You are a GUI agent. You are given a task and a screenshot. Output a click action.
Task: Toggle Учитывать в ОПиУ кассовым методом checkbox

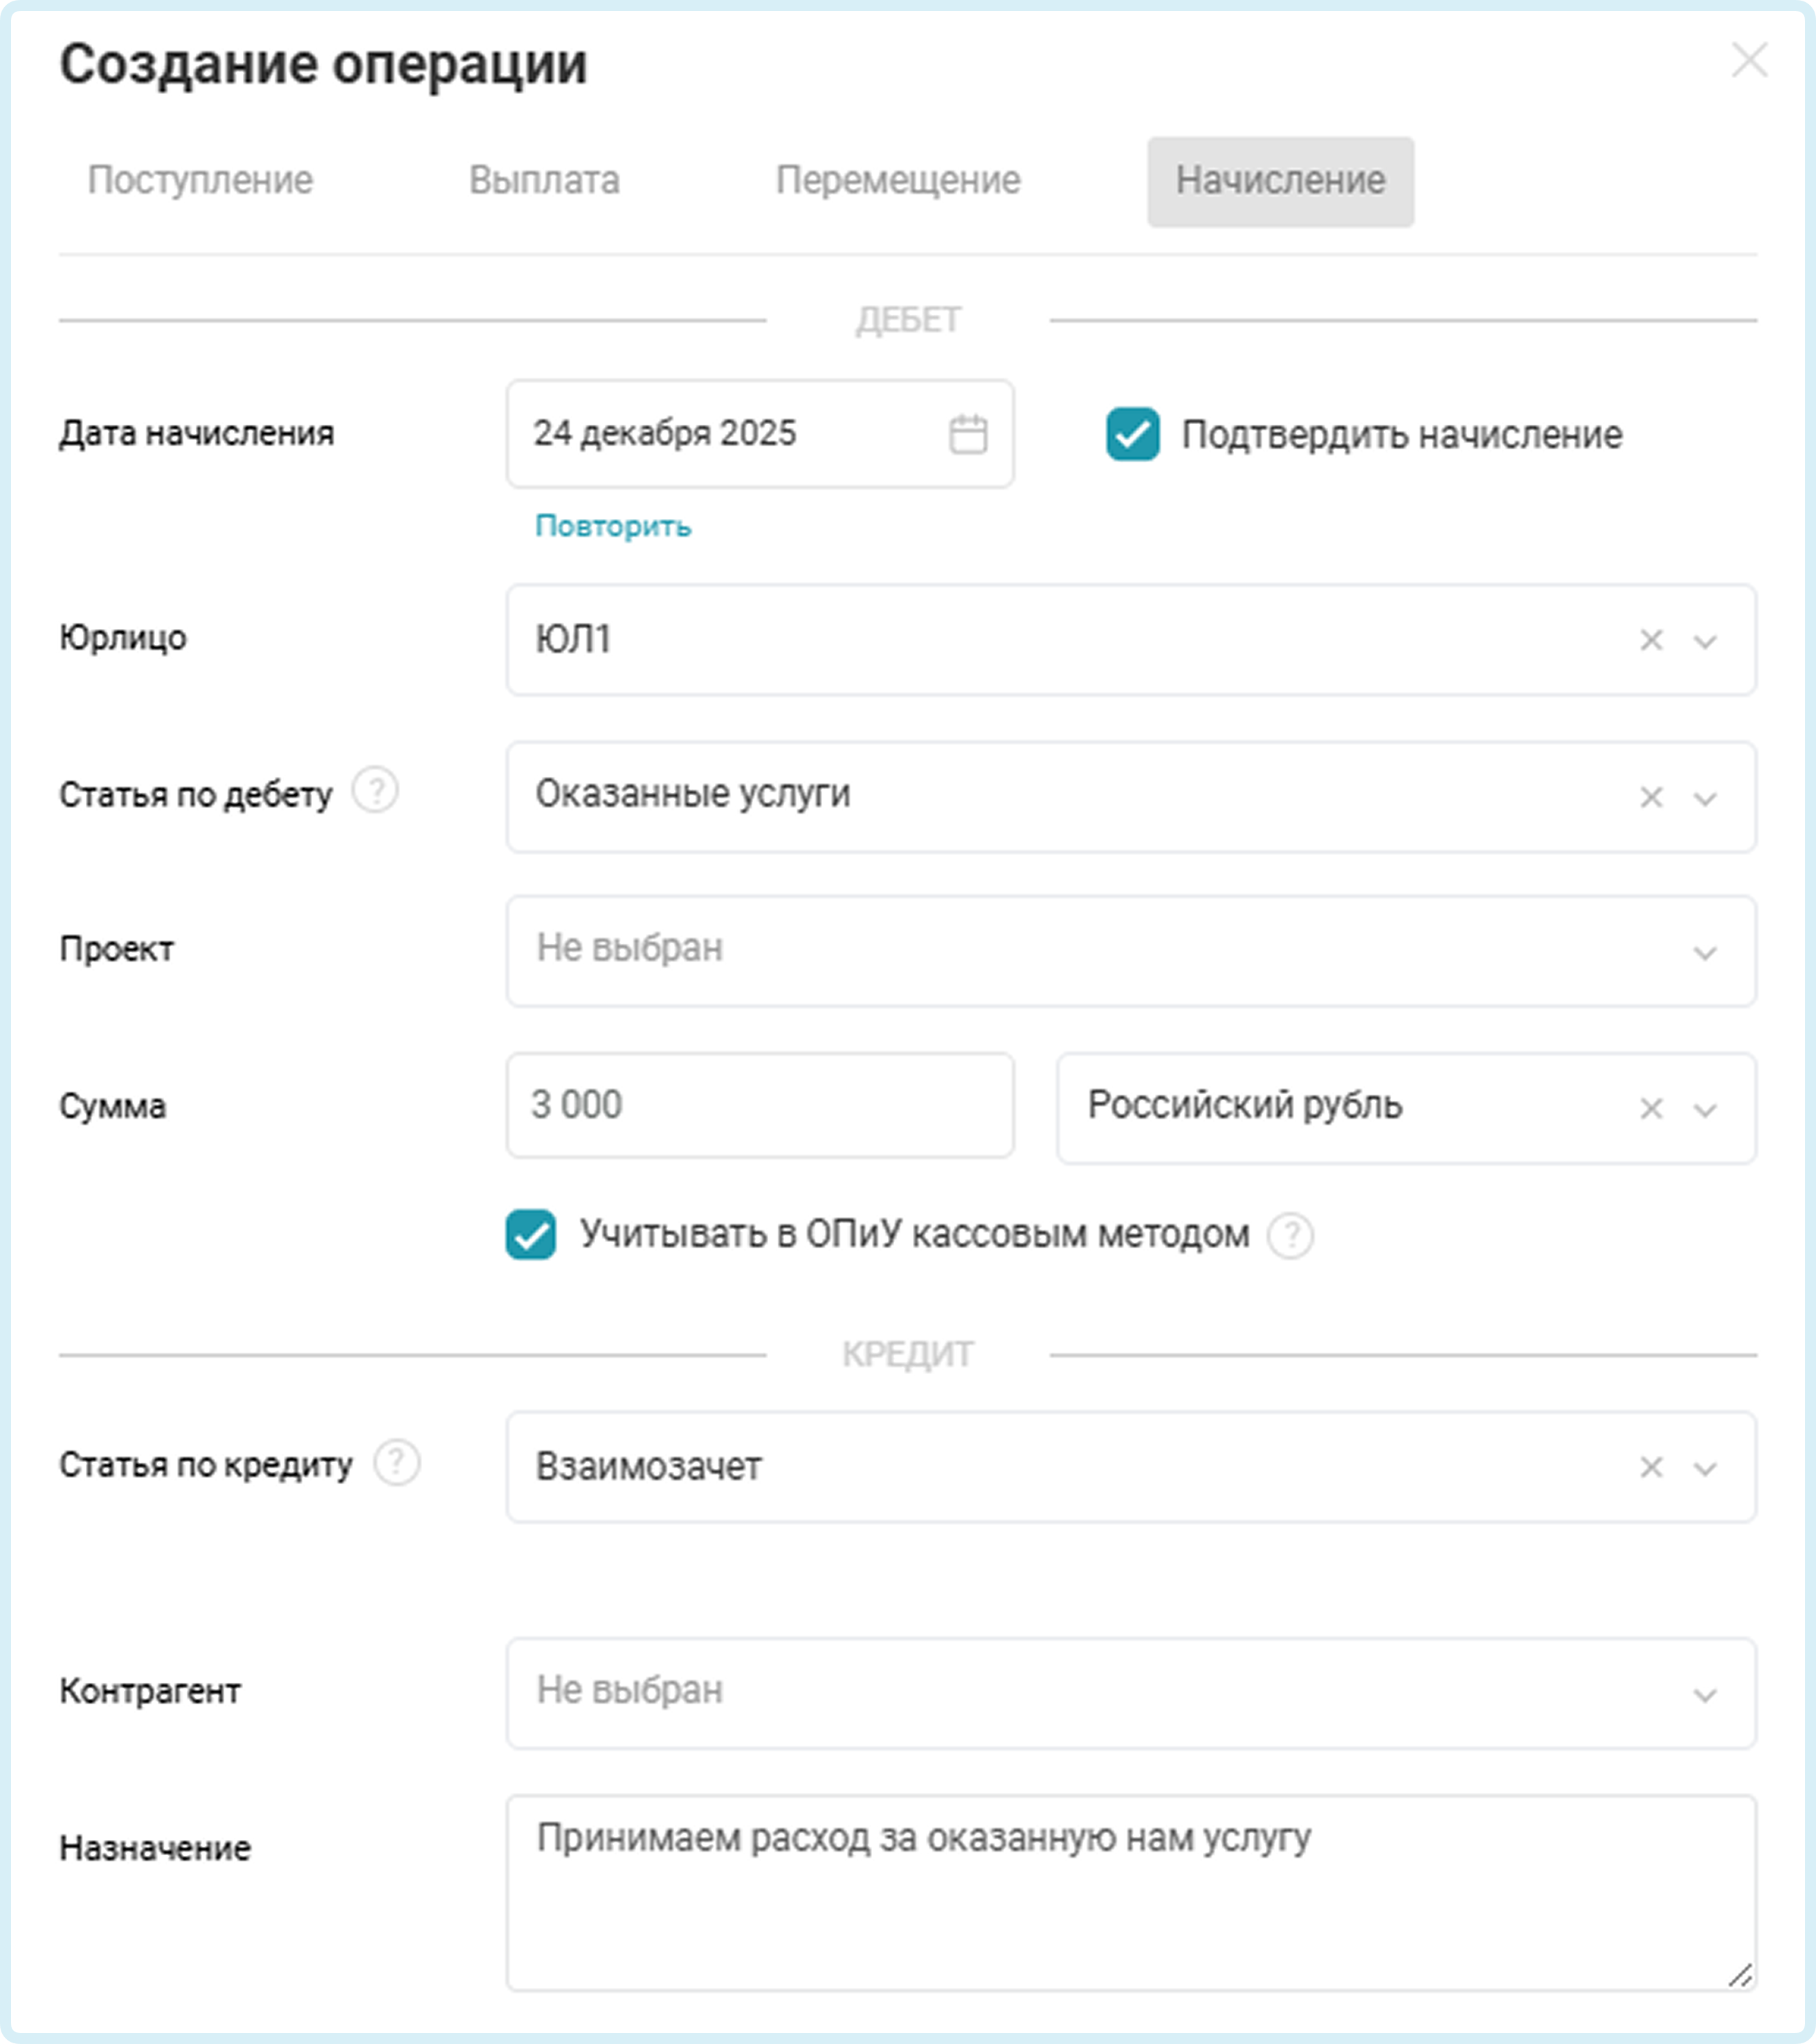531,1234
